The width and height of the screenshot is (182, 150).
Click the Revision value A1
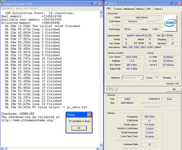point(173,43)
